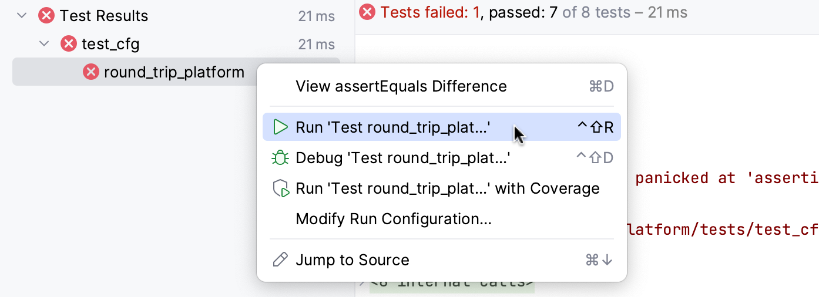Click red failed icon beside round_trip_platform
Image resolution: width=819 pixels, height=297 pixels.
pyautogui.click(x=90, y=72)
